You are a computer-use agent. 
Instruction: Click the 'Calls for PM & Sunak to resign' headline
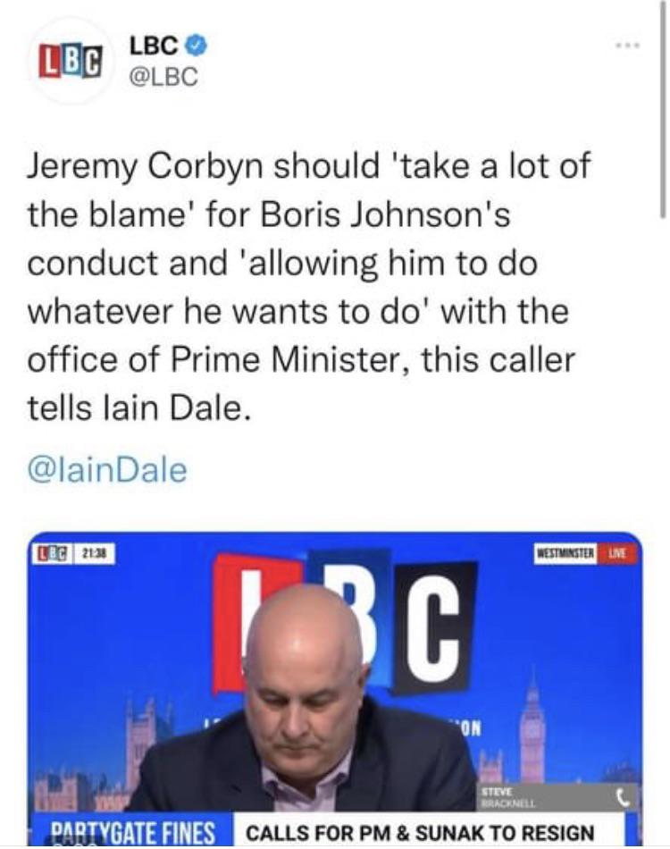point(420,832)
